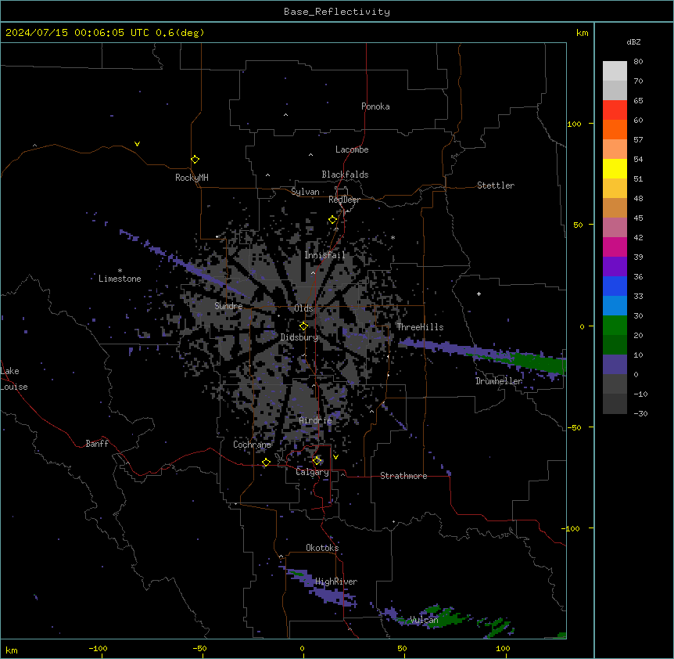674x659 pixels.
Task: Click the Sylvan label
Action: pos(305,192)
